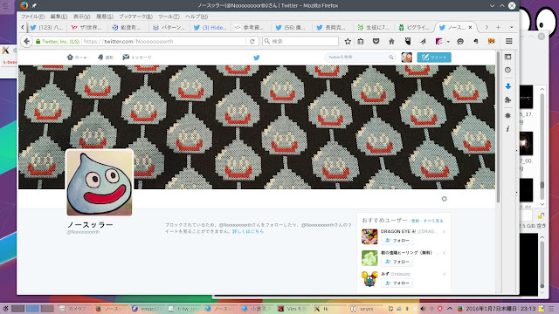This screenshot has width=559, height=314.
Task: Open the Firefox hamburger menu
Action: pyautogui.click(x=508, y=41)
